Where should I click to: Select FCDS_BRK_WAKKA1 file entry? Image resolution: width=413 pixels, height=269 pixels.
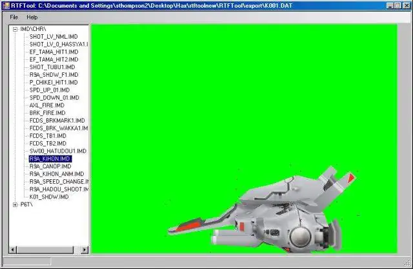pos(59,128)
